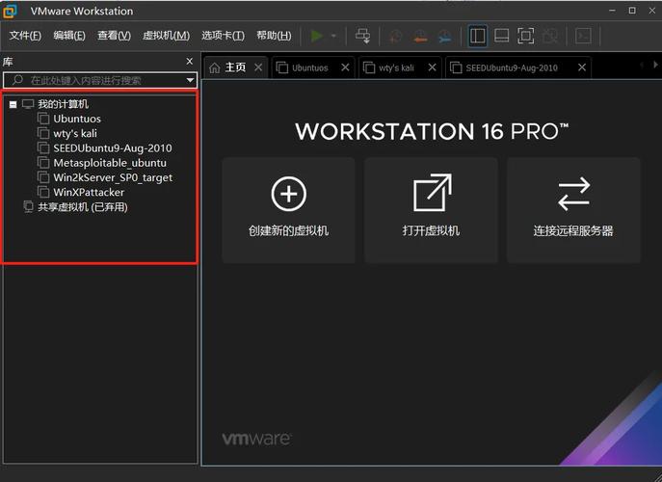Switch to the 主页 home tab

tap(235, 67)
